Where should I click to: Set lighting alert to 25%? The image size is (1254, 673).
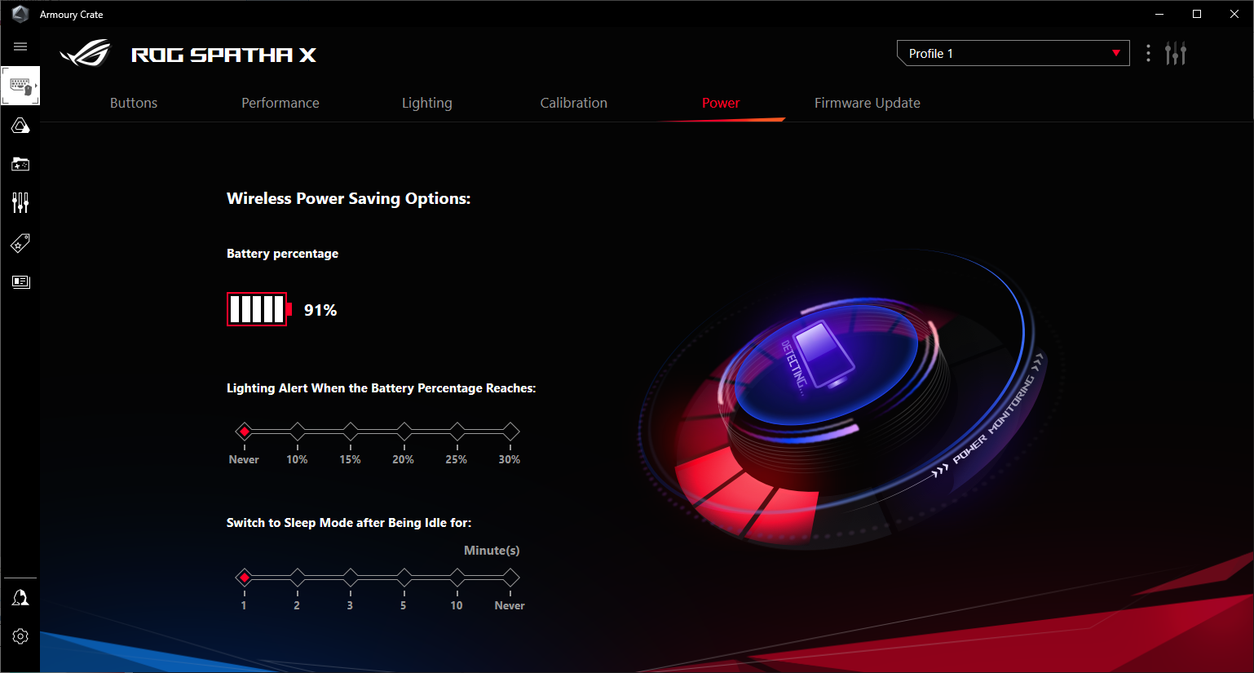pos(457,431)
